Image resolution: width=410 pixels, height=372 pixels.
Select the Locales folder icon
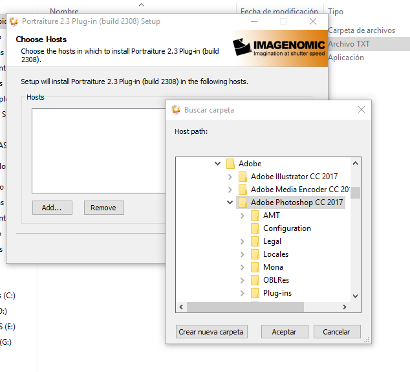pyautogui.click(x=255, y=254)
